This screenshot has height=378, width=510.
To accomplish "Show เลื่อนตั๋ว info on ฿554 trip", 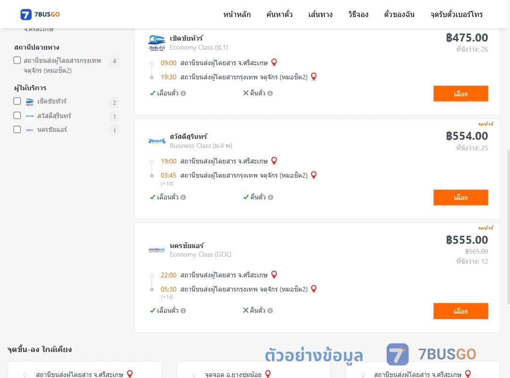I will click(x=183, y=198).
